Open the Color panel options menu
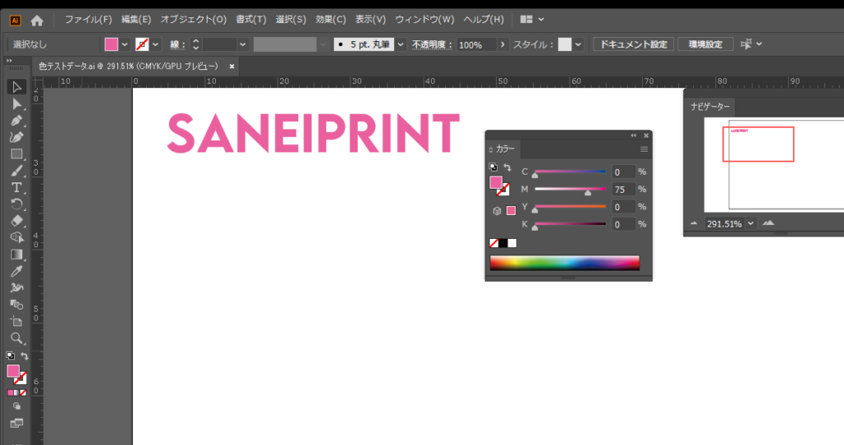Image resolution: width=844 pixels, height=445 pixels. pyautogui.click(x=644, y=149)
